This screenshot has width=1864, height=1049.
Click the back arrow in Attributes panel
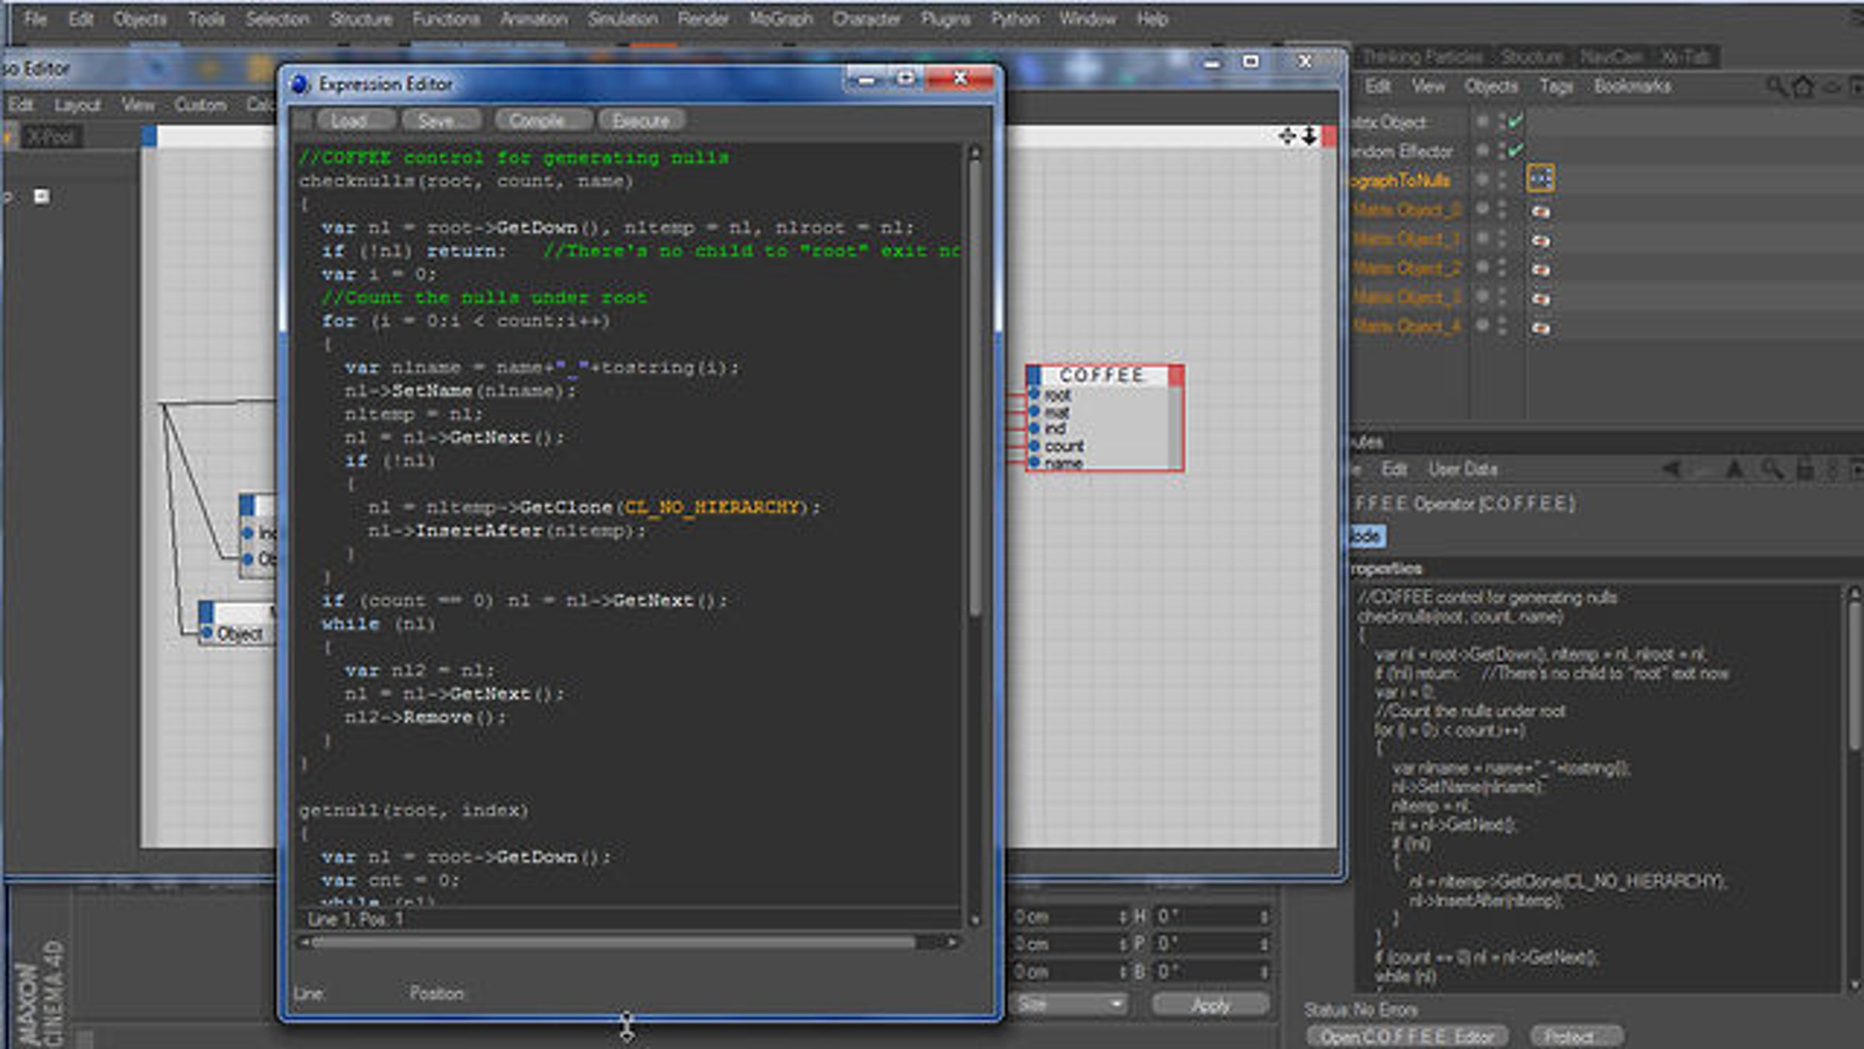pos(1670,469)
